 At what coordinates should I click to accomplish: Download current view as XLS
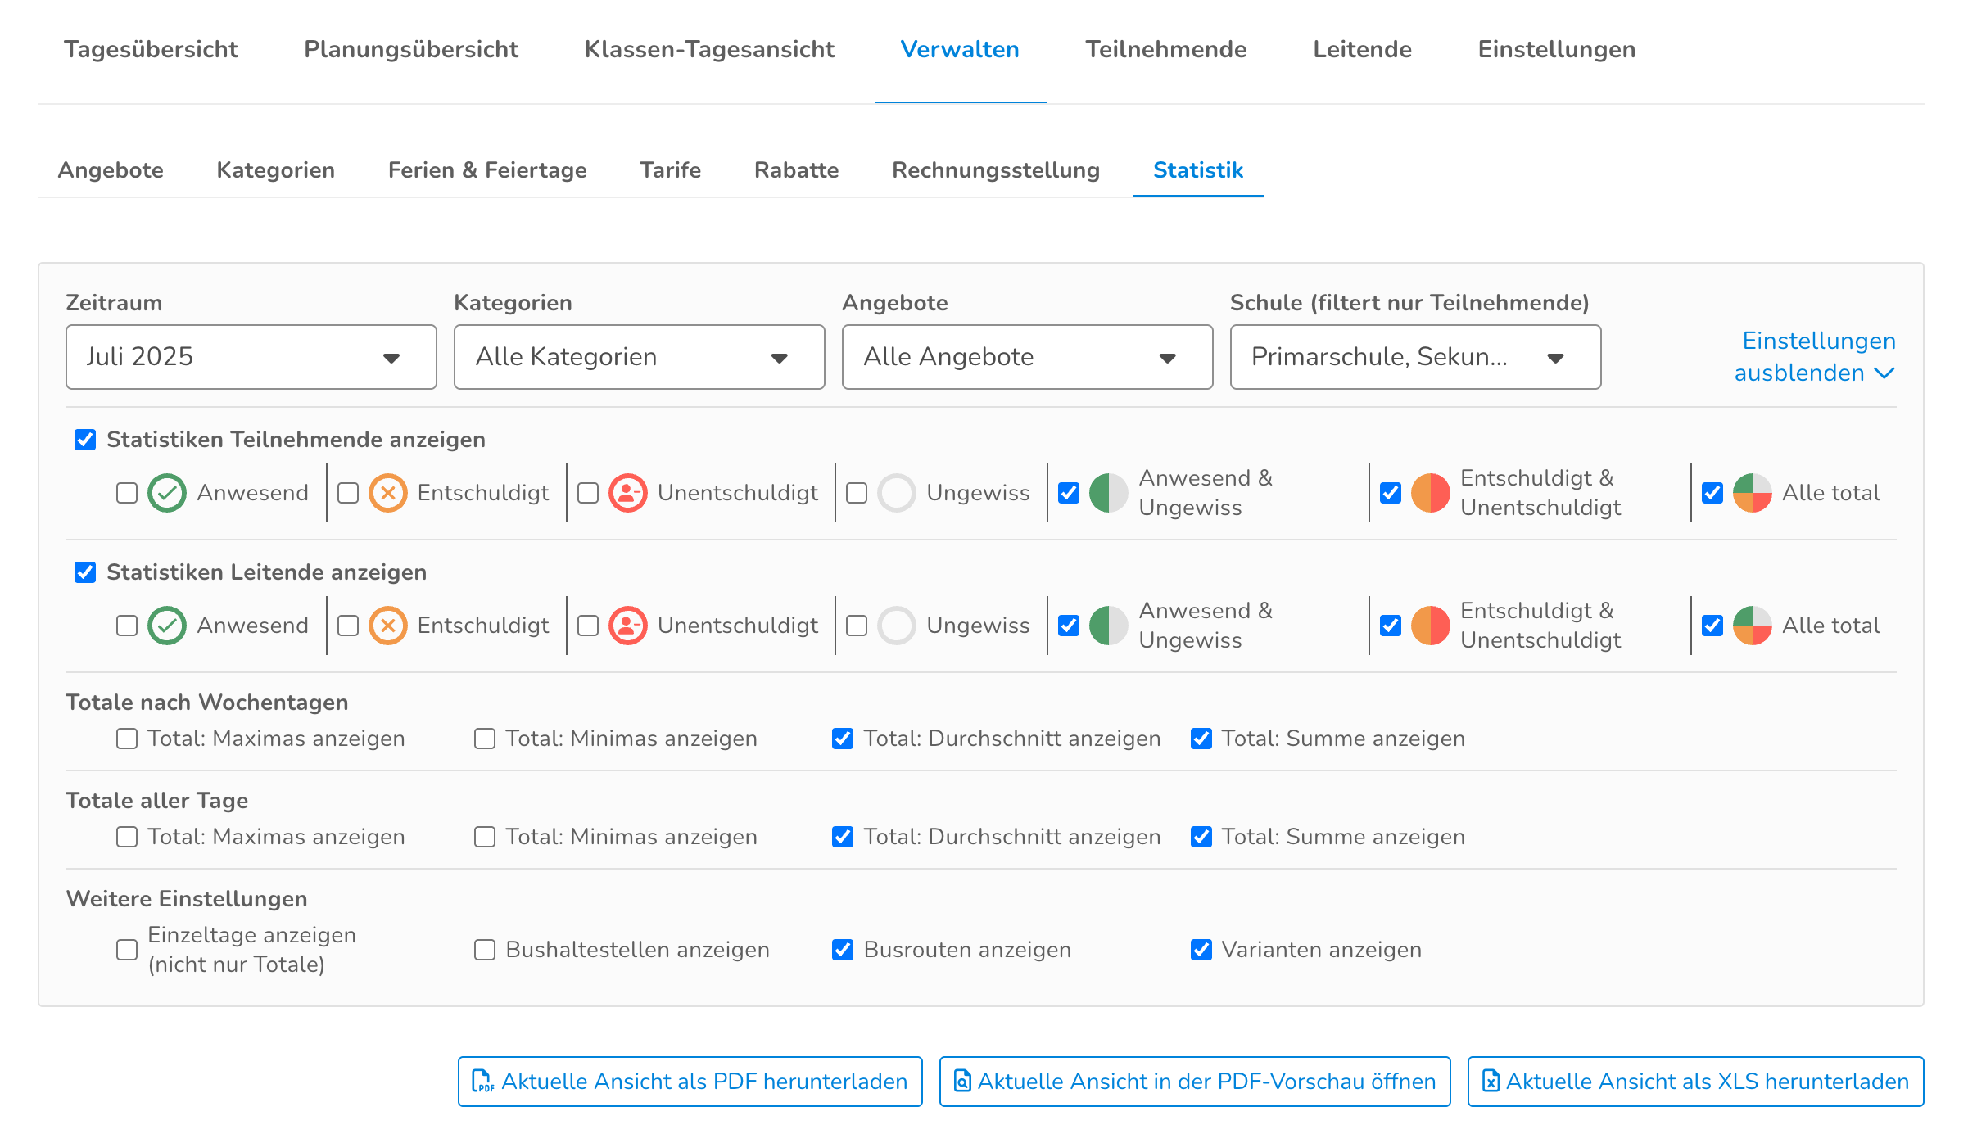click(x=1695, y=1082)
